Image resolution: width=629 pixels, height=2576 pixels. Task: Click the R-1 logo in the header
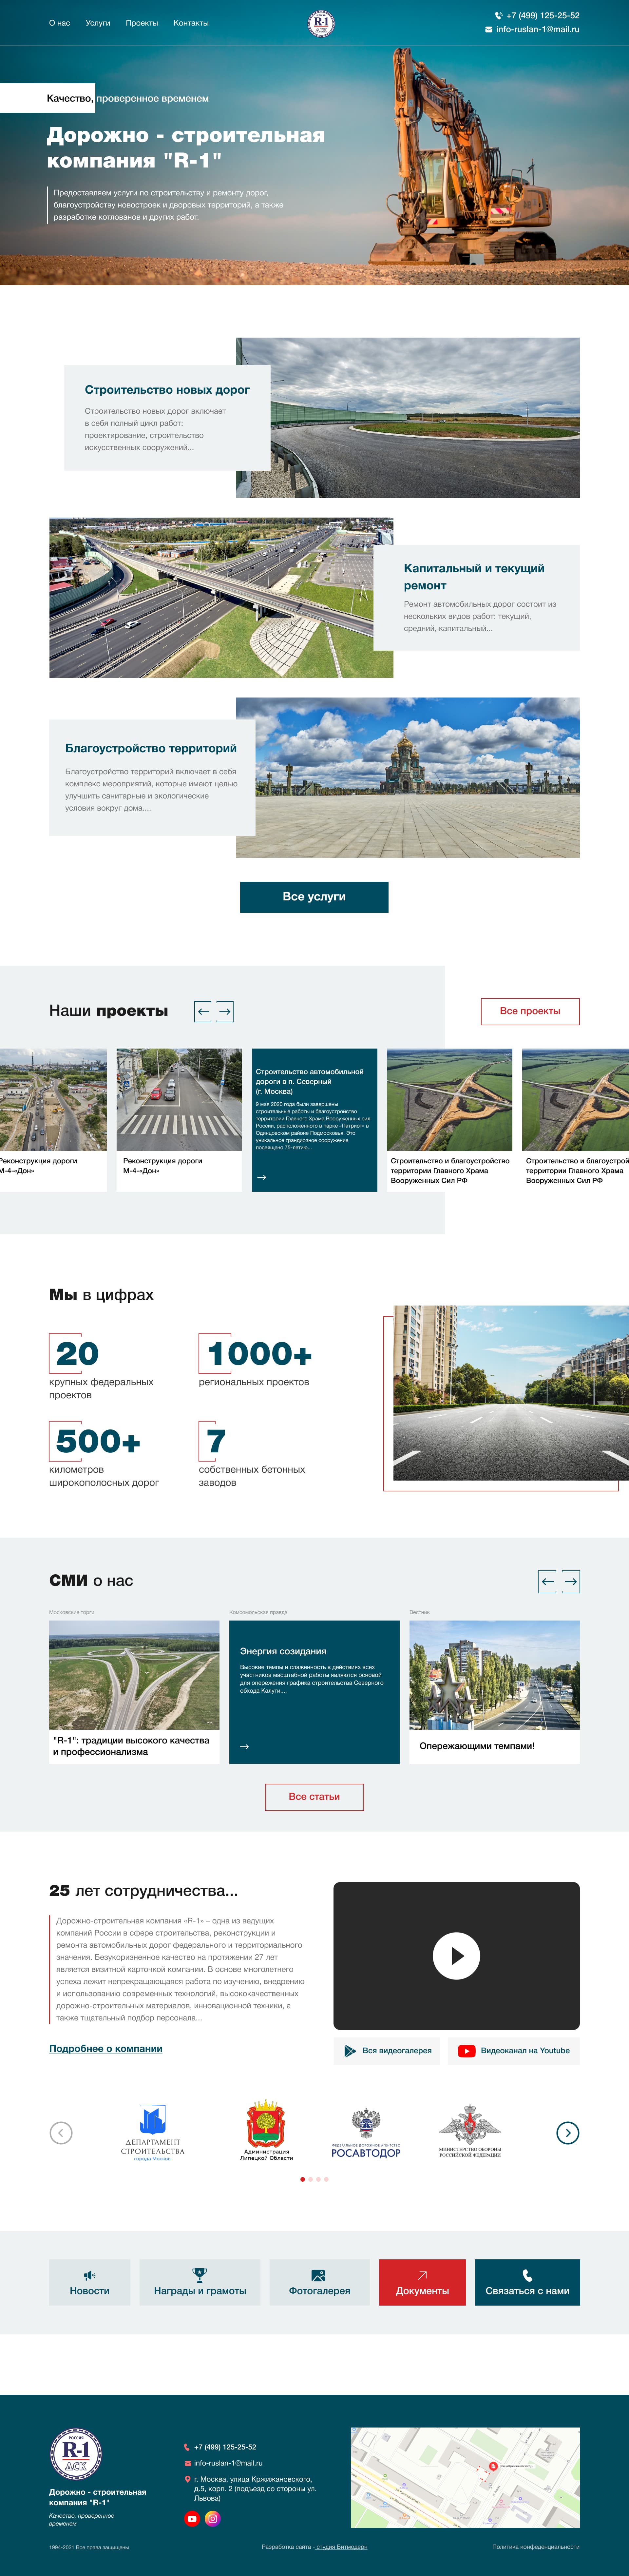321,23
